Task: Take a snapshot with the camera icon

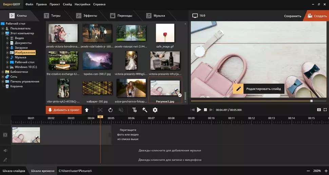Action: tap(319, 110)
